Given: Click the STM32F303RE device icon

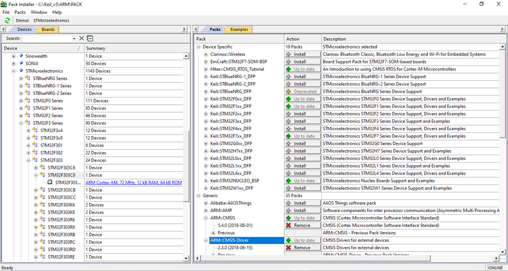Looking at the screenshot, I should [x=43, y=257].
